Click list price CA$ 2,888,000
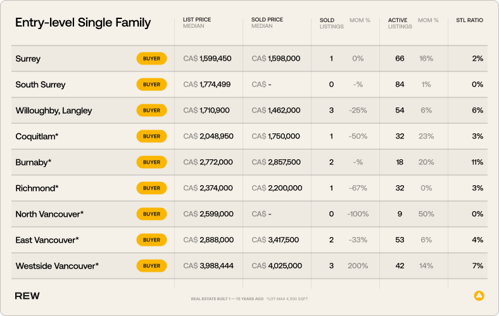This screenshot has height=316, width=499. [208, 240]
